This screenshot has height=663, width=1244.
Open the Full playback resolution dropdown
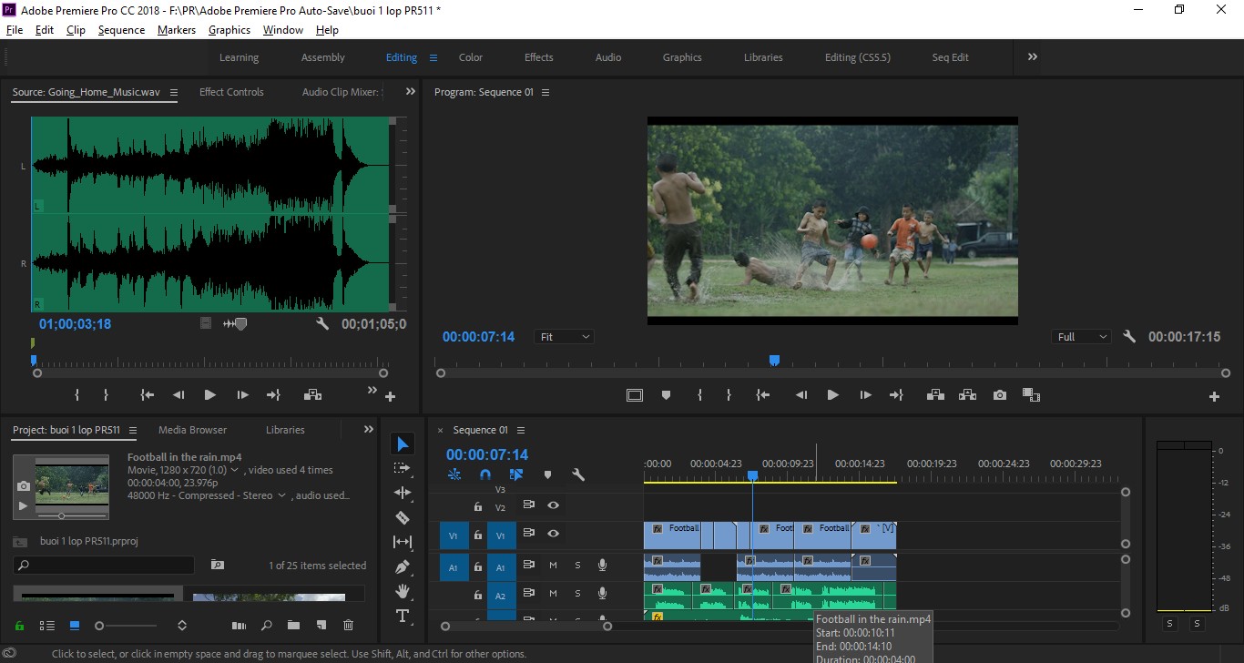coord(1081,337)
